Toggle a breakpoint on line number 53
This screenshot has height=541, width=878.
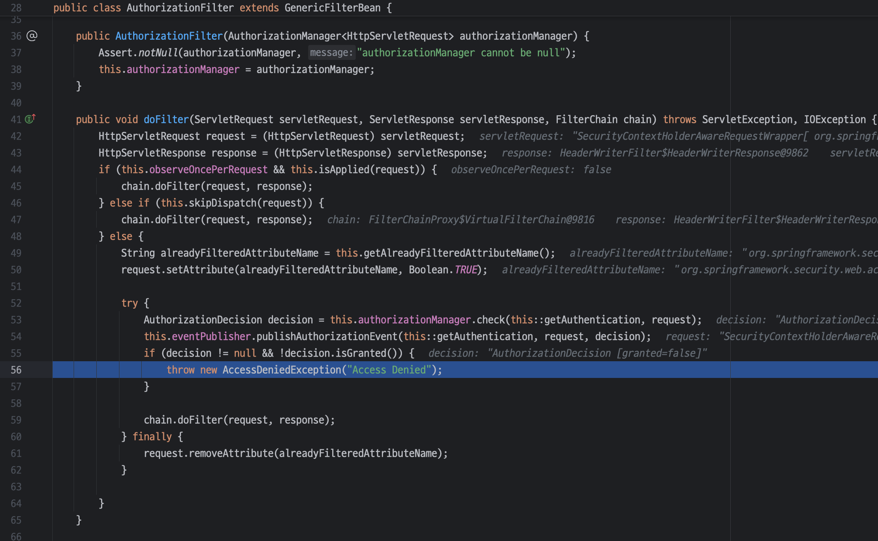click(16, 320)
